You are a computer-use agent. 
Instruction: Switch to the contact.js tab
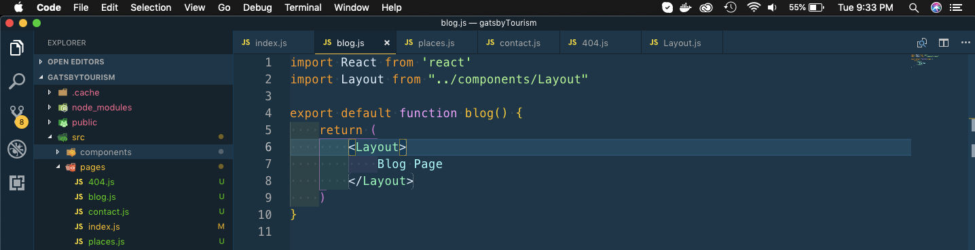519,43
